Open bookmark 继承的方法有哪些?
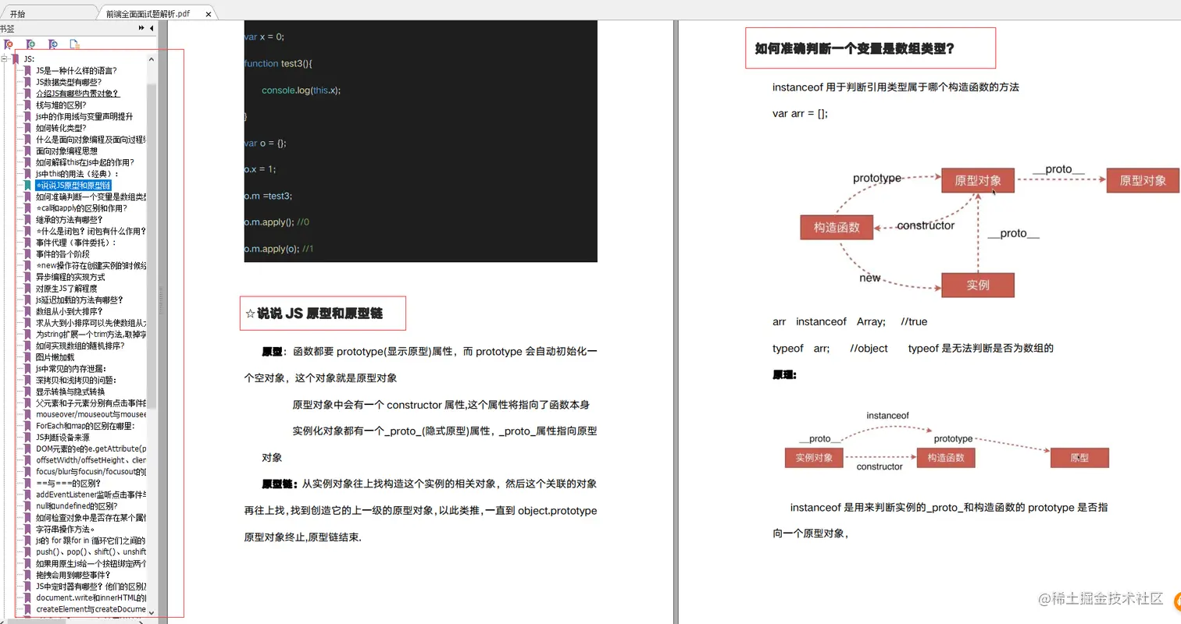Image resolution: width=1181 pixels, height=624 pixels. point(68,220)
